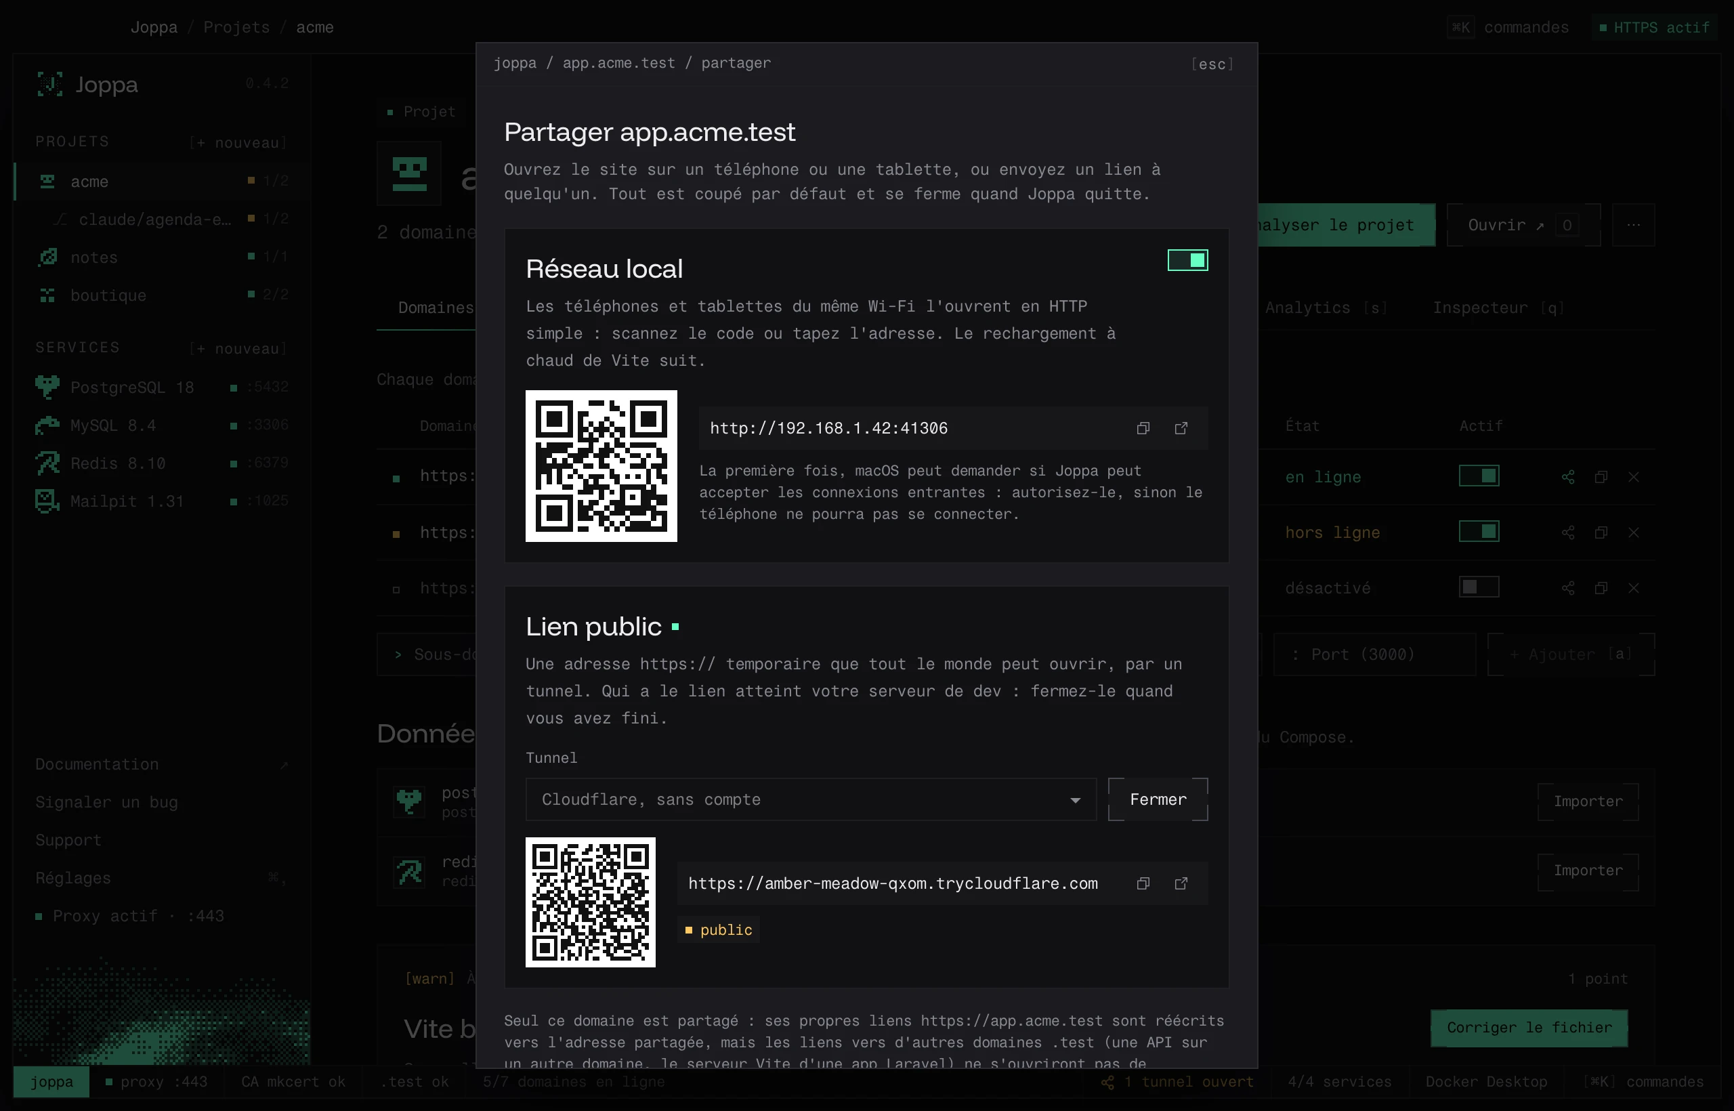Select the Mailpit 1.31 service icon

click(x=47, y=501)
